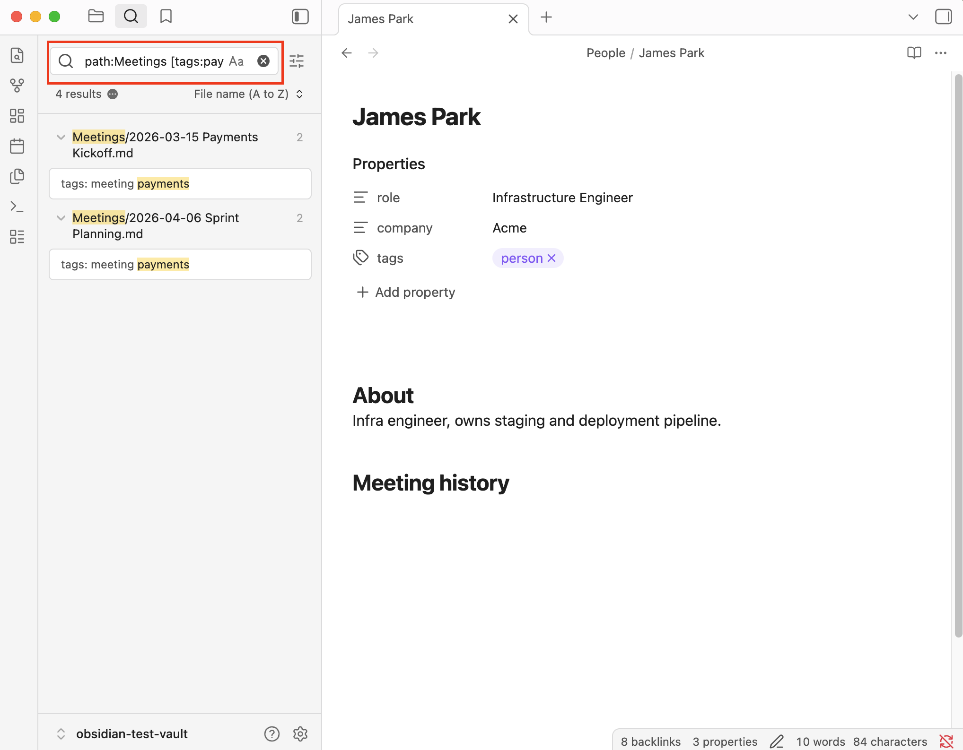
Task: Open the more options menu for note
Action: click(x=940, y=53)
